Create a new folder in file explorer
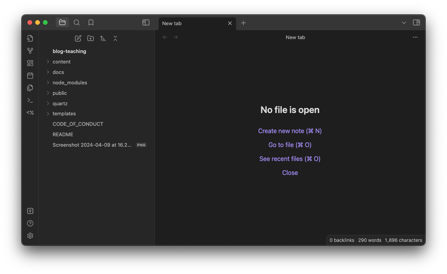The width and height of the screenshot is (447, 274). pos(91,38)
